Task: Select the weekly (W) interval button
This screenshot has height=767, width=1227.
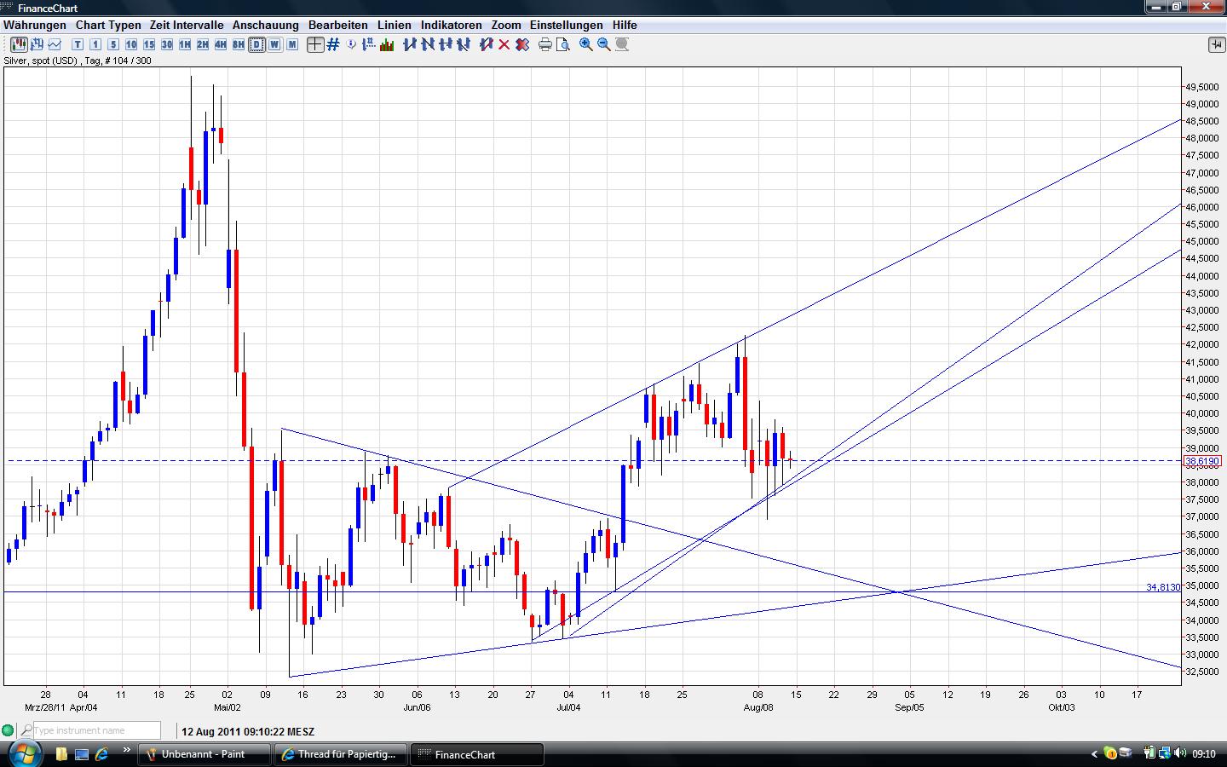Action: coord(274,44)
